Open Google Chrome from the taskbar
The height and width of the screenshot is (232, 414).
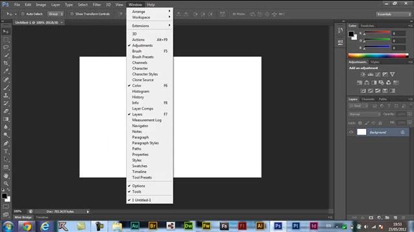(27, 226)
